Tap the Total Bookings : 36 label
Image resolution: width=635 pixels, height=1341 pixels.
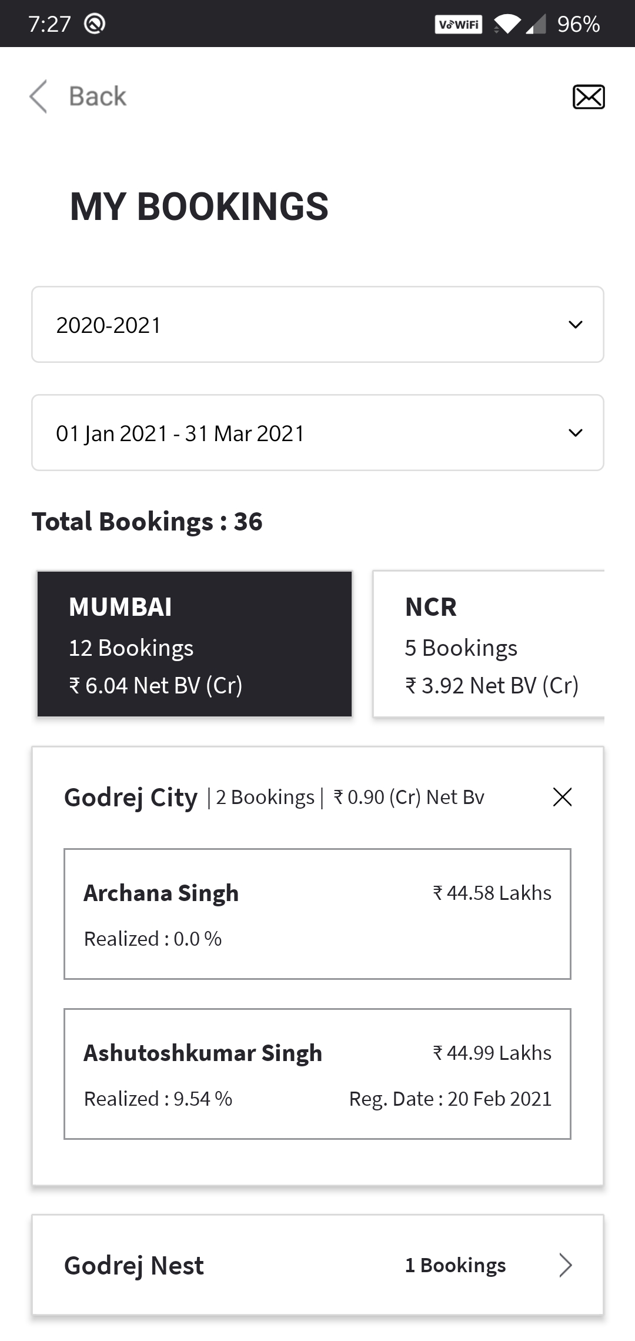point(147,522)
